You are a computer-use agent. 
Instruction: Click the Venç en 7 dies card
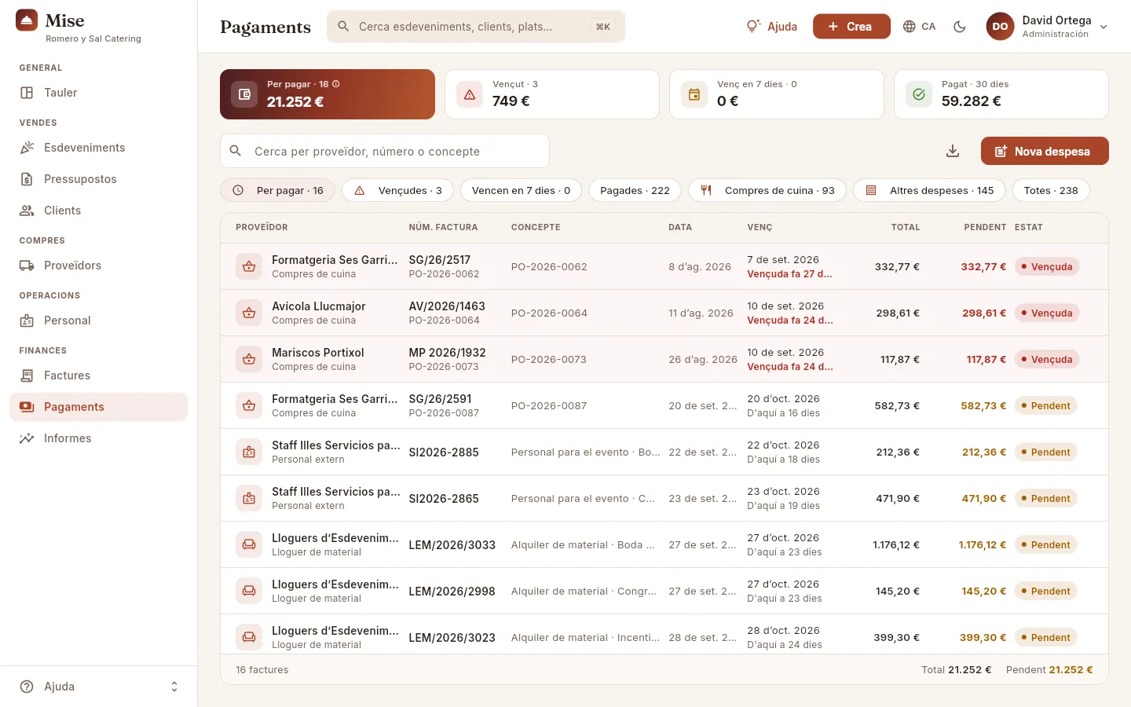coord(777,94)
